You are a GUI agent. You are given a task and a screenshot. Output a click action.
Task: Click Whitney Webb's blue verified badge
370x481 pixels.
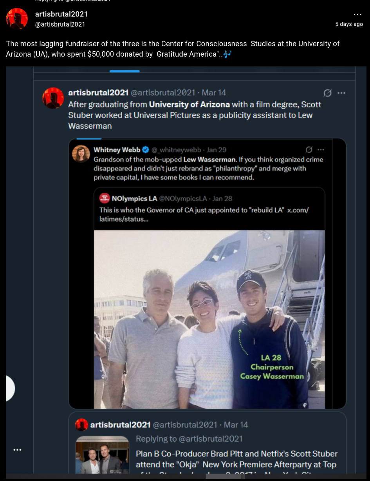[x=145, y=150]
